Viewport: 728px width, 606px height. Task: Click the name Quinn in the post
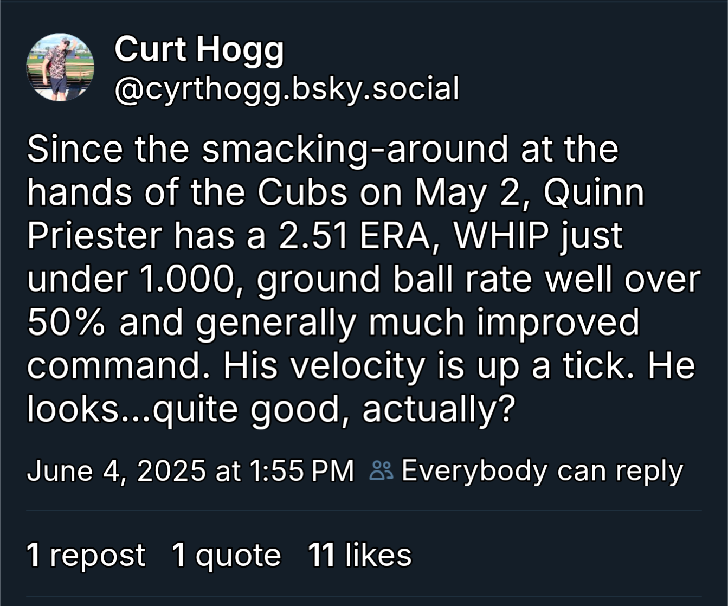(x=594, y=192)
